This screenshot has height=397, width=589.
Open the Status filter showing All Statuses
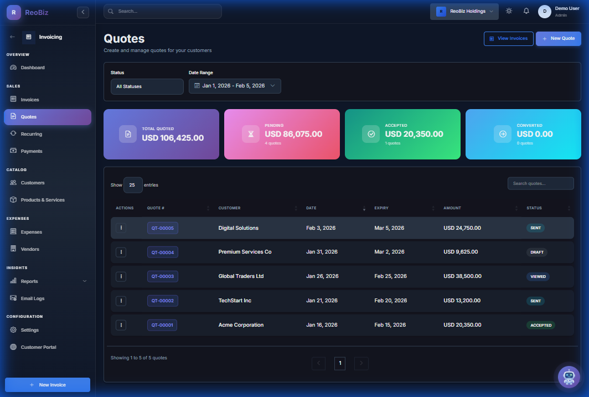coord(147,86)
